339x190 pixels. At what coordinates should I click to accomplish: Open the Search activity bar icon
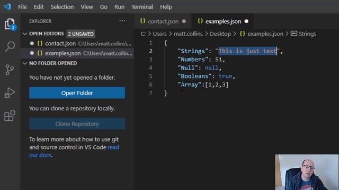[x=10, y=46]
